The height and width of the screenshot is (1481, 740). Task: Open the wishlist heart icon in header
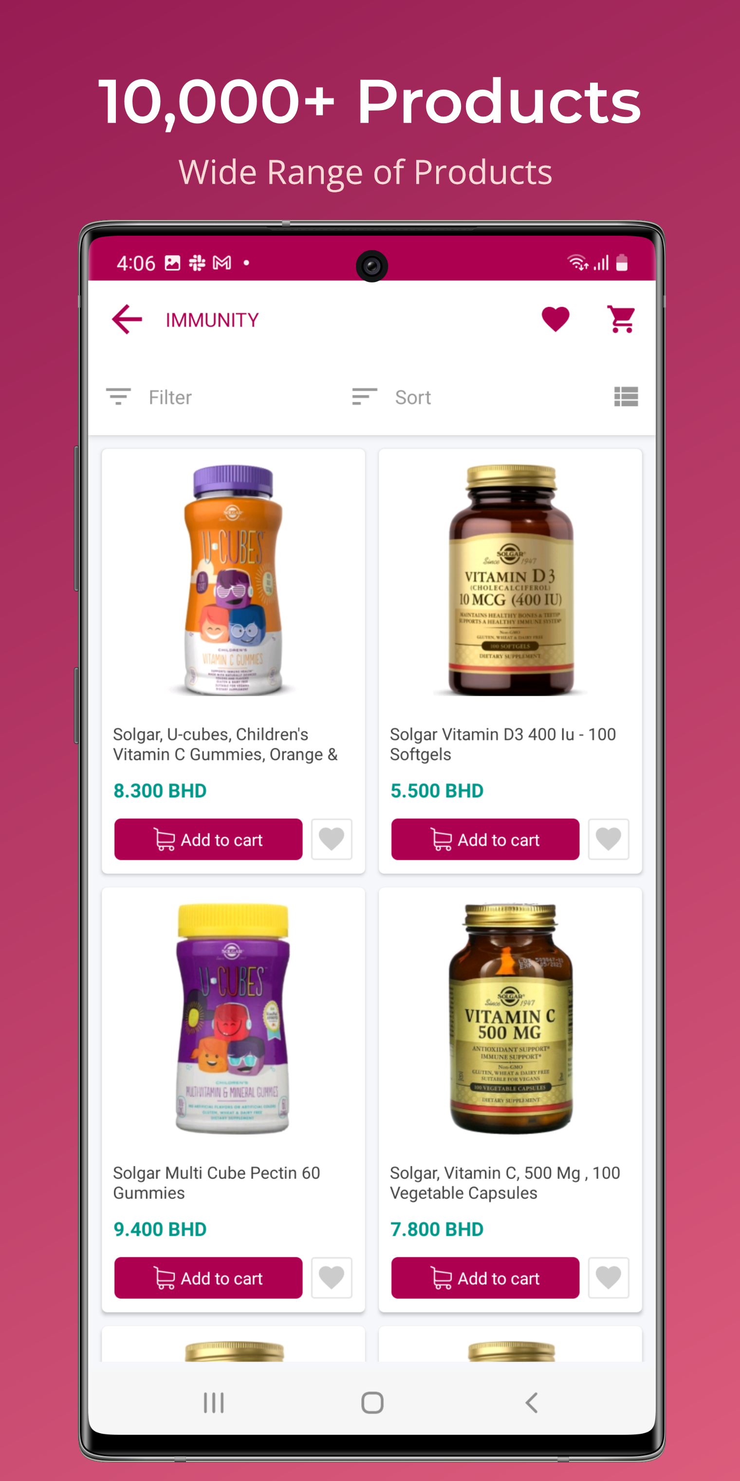pyautogui.click(x=555, y=319)
